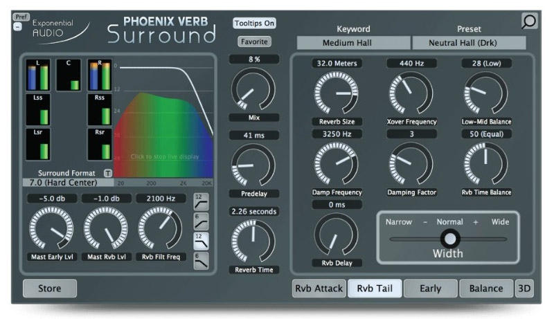This screenshot has width=554, height=319.
Task: Click the Rvb Delay knob
Action: [337, 235]
